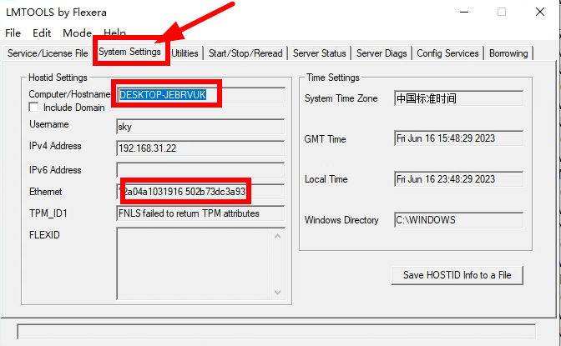
Task: Click the Windows Directory field
Action: click(x=458, y=220)
